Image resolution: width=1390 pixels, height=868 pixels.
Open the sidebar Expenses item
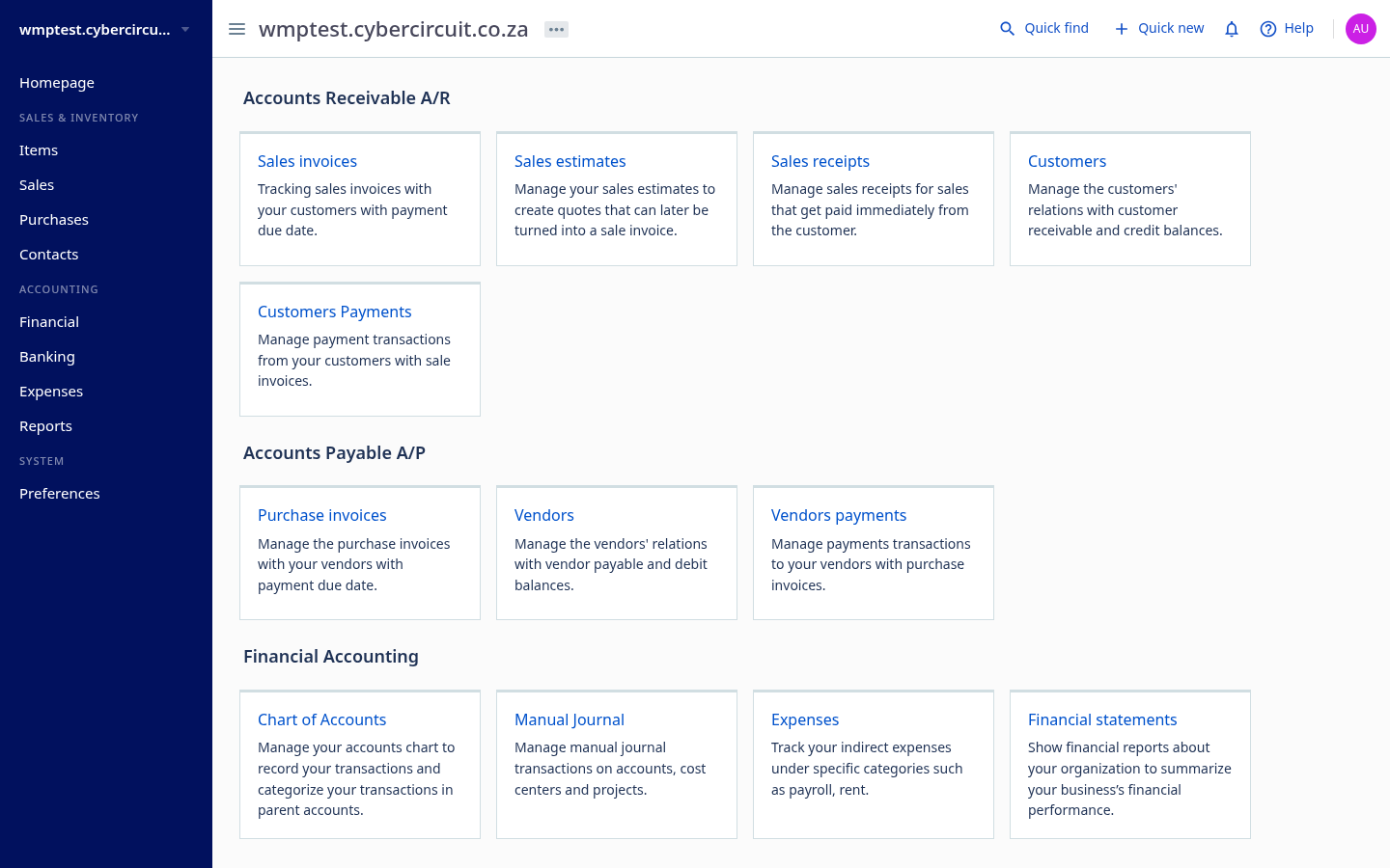coord(51,392)
